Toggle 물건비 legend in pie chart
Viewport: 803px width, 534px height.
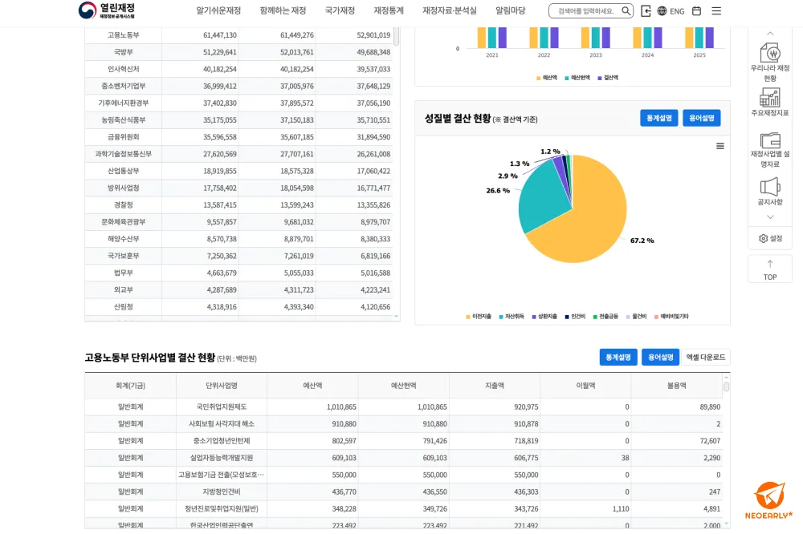point(636,317)
